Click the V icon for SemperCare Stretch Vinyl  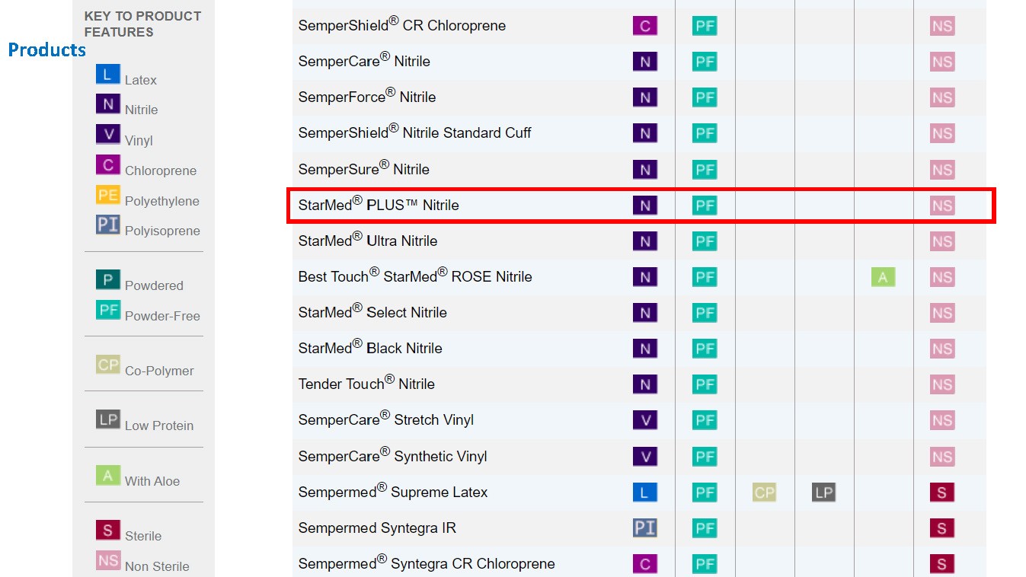point(645,420)
